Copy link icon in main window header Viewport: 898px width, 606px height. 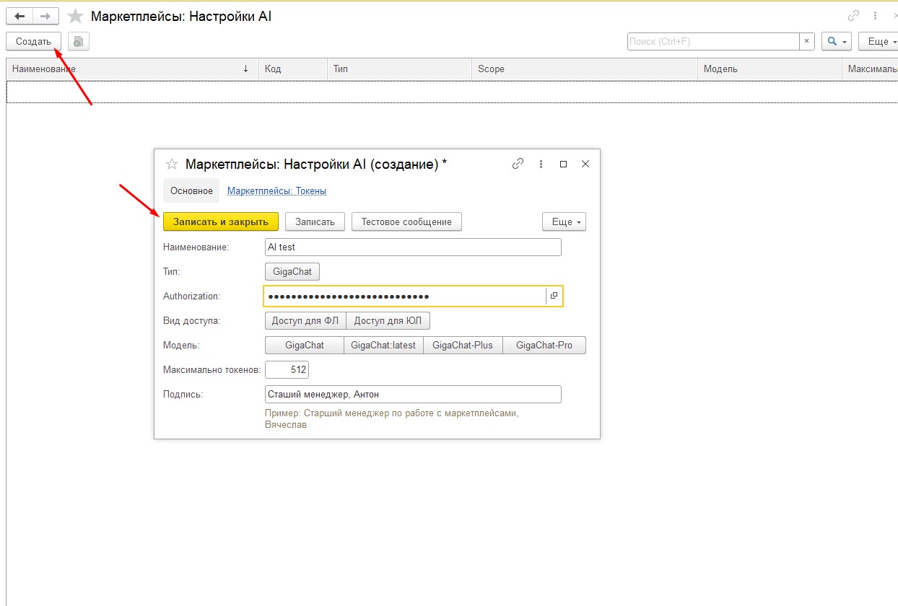(x=853, y=16)
